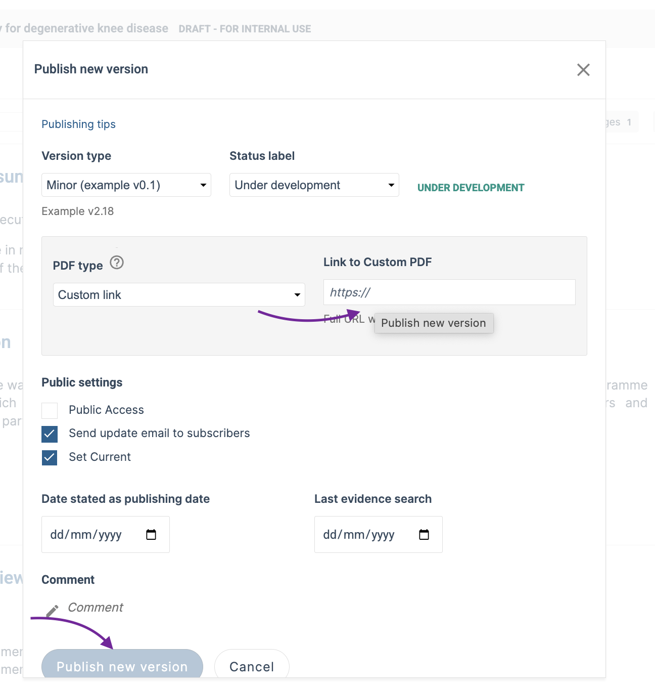Enable the Public Access checkbox
This screenshot has height=687, width=655.
point(50,410)
